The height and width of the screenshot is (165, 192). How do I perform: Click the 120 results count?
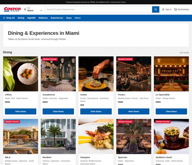[184, 52]
